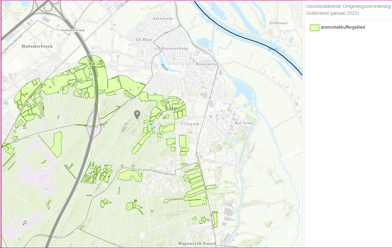Click the green ammoniakbuffergebied legend swatch

[314, 27]
